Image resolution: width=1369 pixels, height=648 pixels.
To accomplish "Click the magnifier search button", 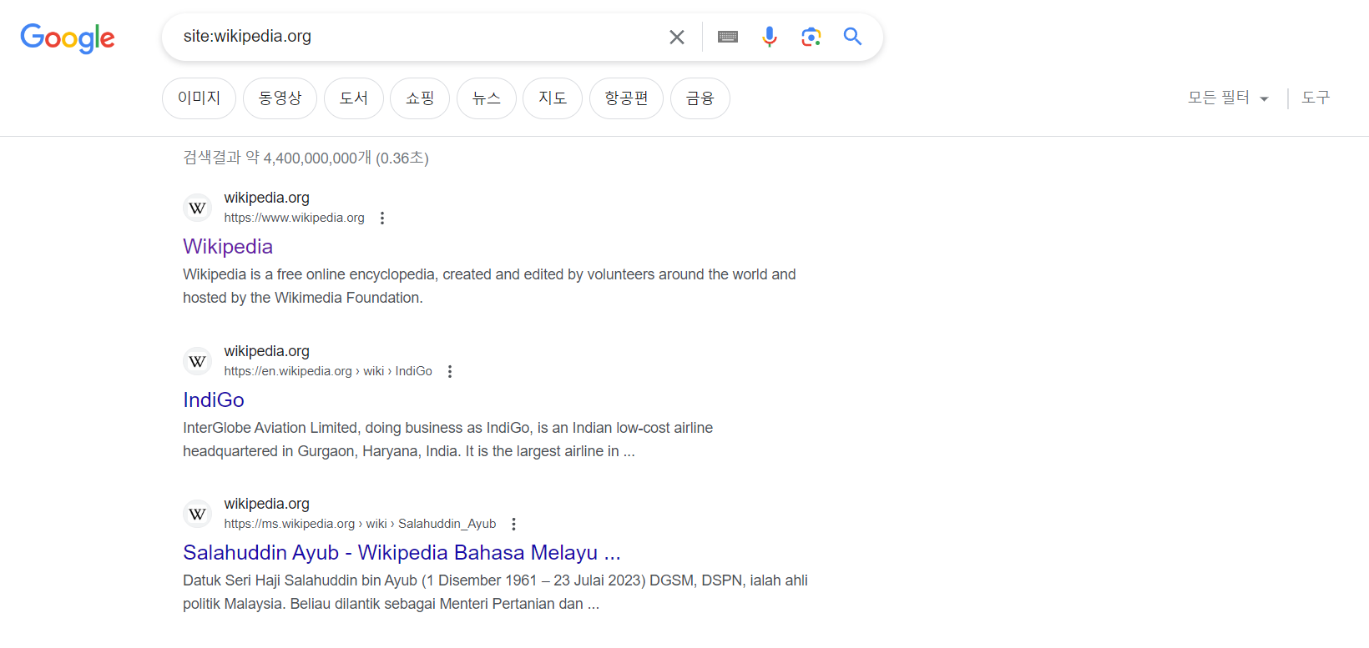I will [x=852, y=37].
